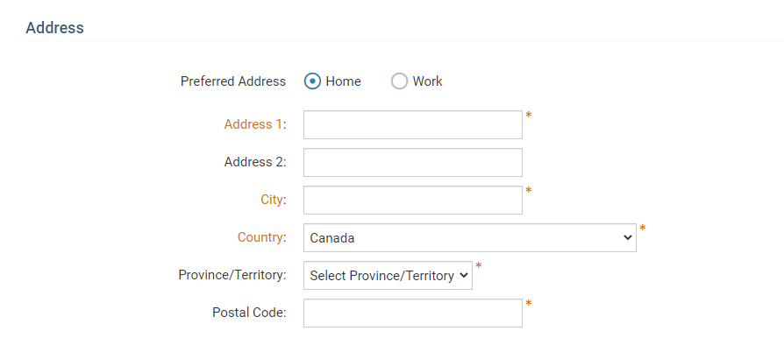Select the Home preferred address option

[312, 81]
